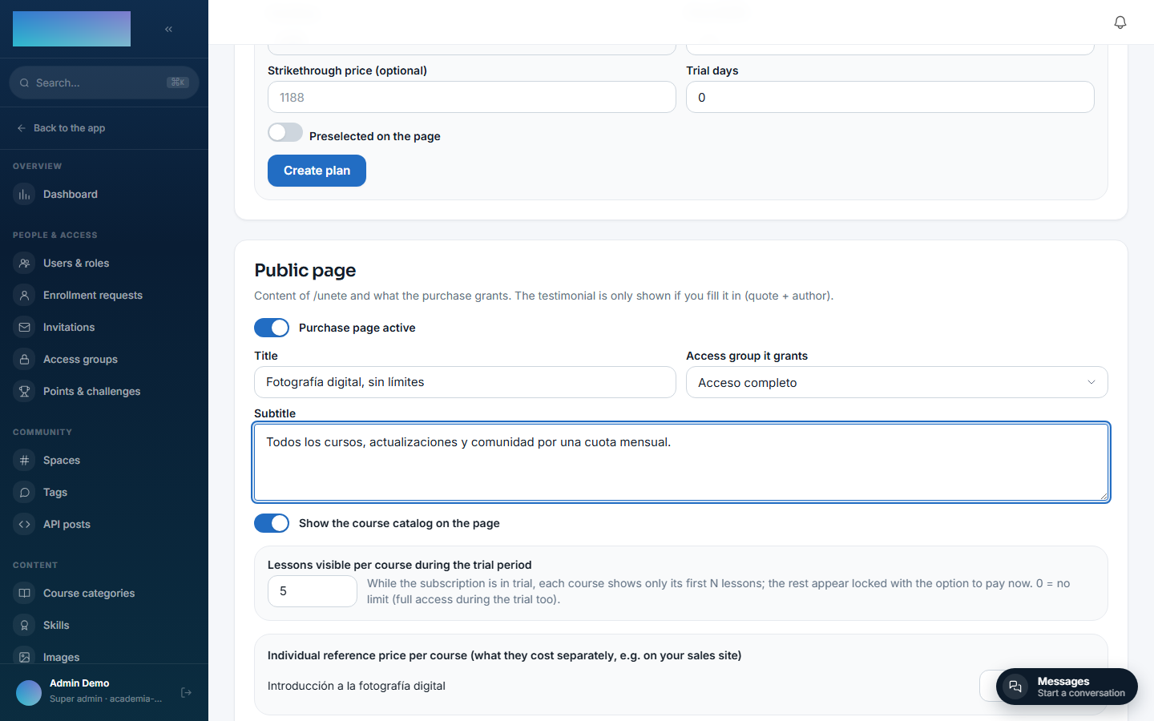Viewport: 1154px width, 721px height.
Task: Click the Admin Demo name label
Action: pos(79,683)
